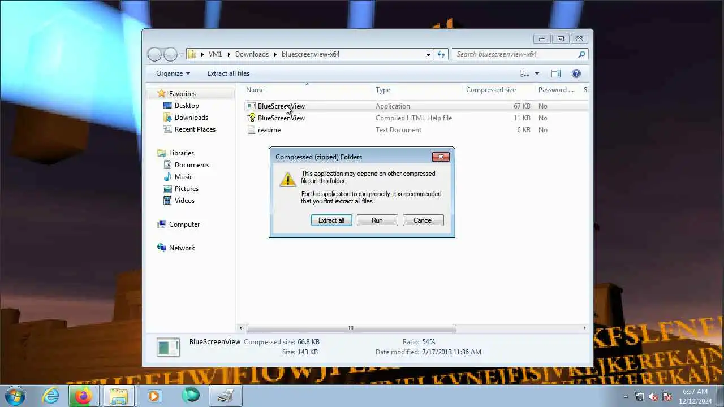Open Windows Explorer taskbar icon

click(119, 396)
